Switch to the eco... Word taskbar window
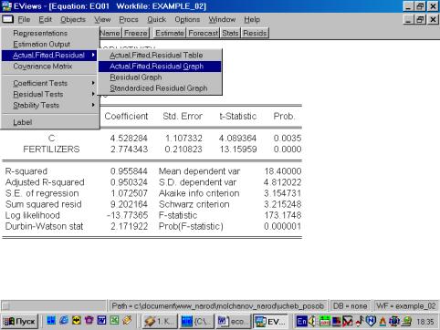This screenshot has width=440, height=330. coord(233,321)
